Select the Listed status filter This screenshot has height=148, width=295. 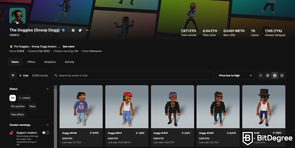(25, 98)
